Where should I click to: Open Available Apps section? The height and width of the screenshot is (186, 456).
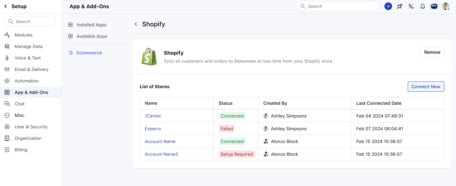[87, 36]
